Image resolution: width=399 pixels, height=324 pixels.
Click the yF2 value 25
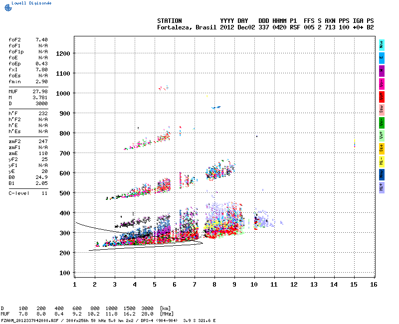coord(44,160)
